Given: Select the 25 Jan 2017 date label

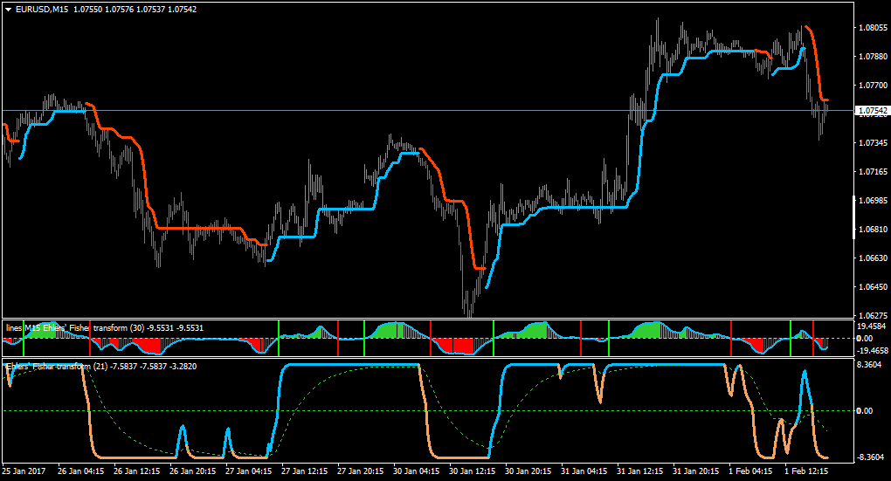Looking at the screenshot, I should [24, 471].
